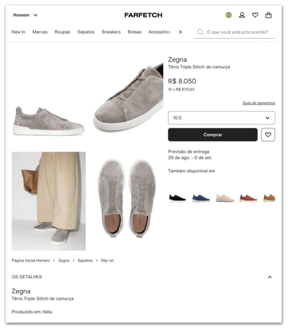Open the Marcas menu item
The height and width of the screenshot is (329, 288).
[x=40, y=32]
